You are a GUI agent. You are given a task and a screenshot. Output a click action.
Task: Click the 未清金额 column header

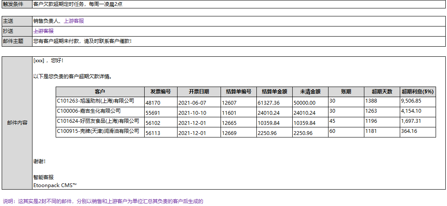click(x=310, y=92)
